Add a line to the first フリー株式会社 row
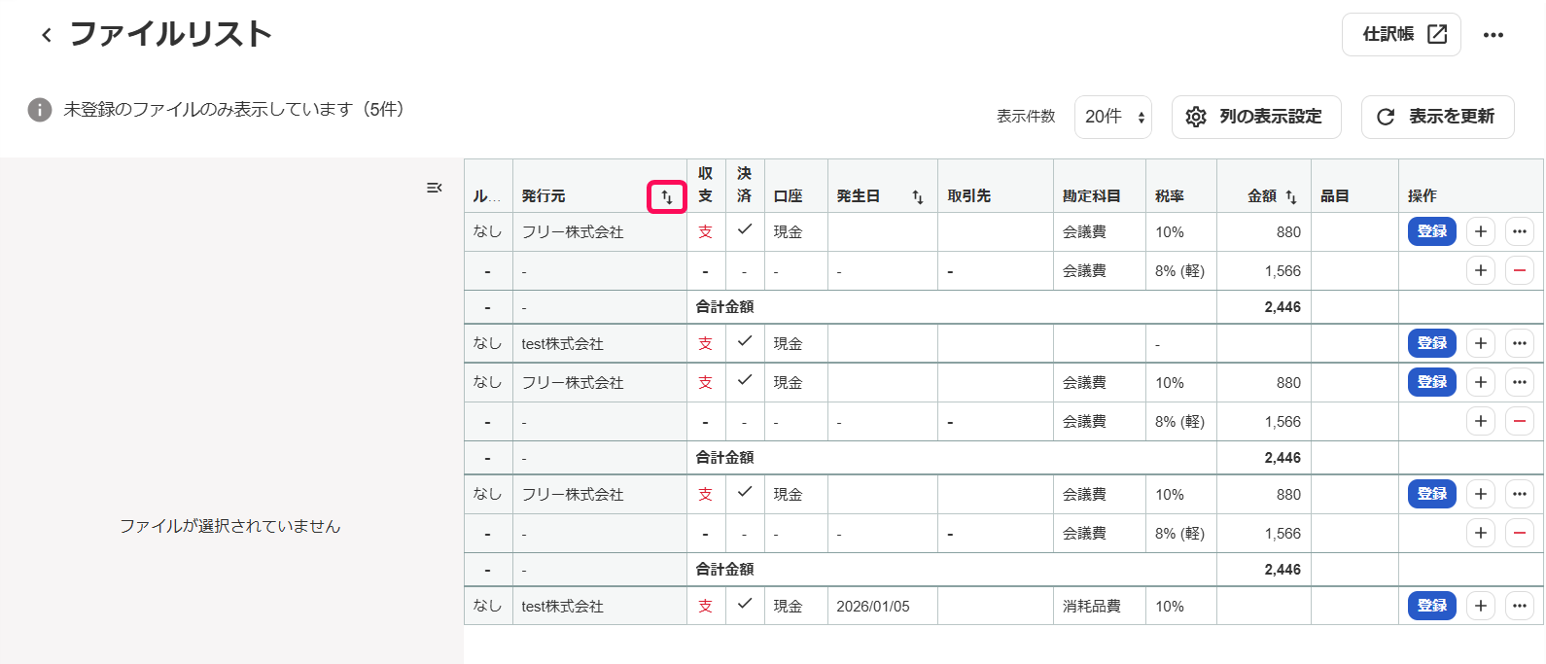The width and height of the screenshot is (1546, 664). [x=1481, y=231]
